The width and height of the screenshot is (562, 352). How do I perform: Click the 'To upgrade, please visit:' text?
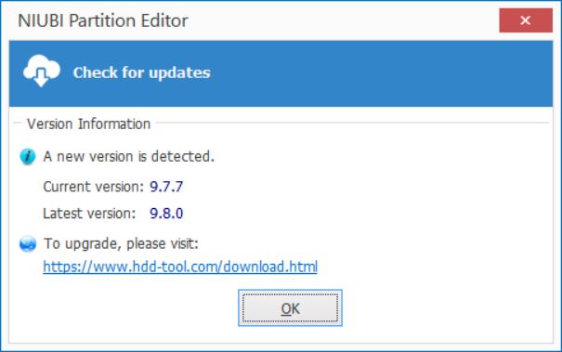[121, 243]
